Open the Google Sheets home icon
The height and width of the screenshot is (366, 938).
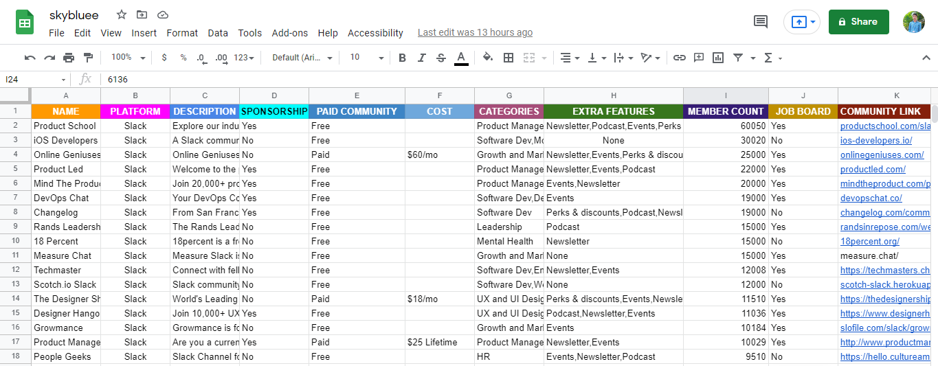25,23
